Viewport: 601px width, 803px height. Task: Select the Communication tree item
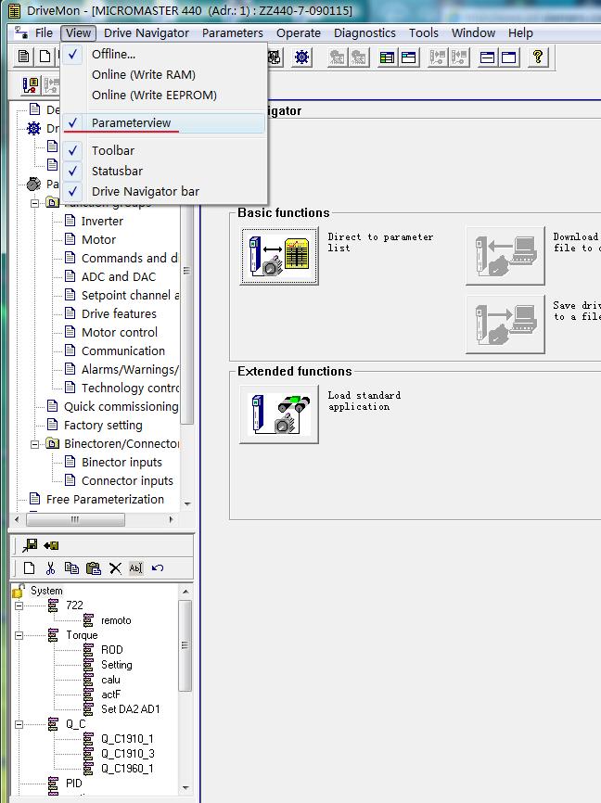[123, 351]
